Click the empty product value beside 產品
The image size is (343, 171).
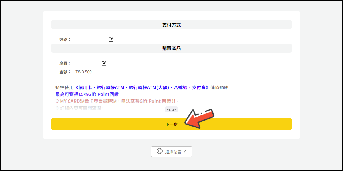click(x=86, y=63)
